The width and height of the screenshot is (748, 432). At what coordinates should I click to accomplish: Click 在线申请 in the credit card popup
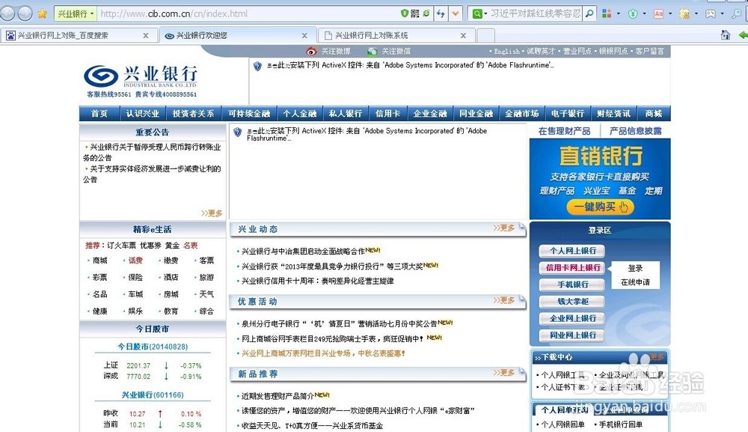coord(635,282)
